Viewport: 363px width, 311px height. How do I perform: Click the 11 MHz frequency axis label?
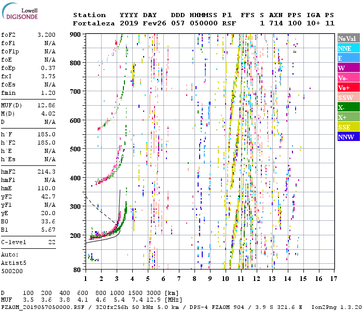pyautogui.click(x=241, y=279)
